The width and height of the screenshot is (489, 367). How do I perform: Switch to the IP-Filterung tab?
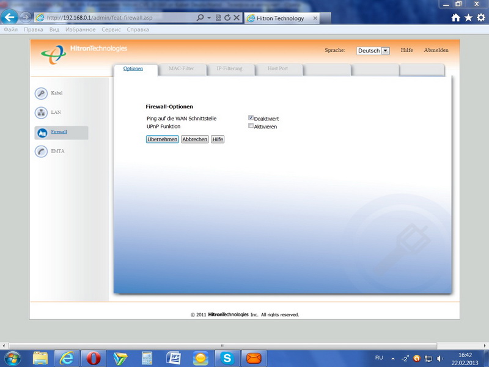tap(229, 69)
